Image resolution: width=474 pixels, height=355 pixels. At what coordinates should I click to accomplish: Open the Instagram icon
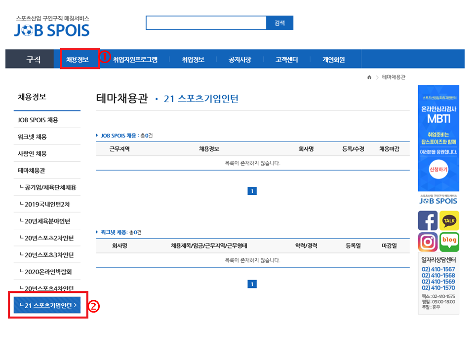click(428, 242)
